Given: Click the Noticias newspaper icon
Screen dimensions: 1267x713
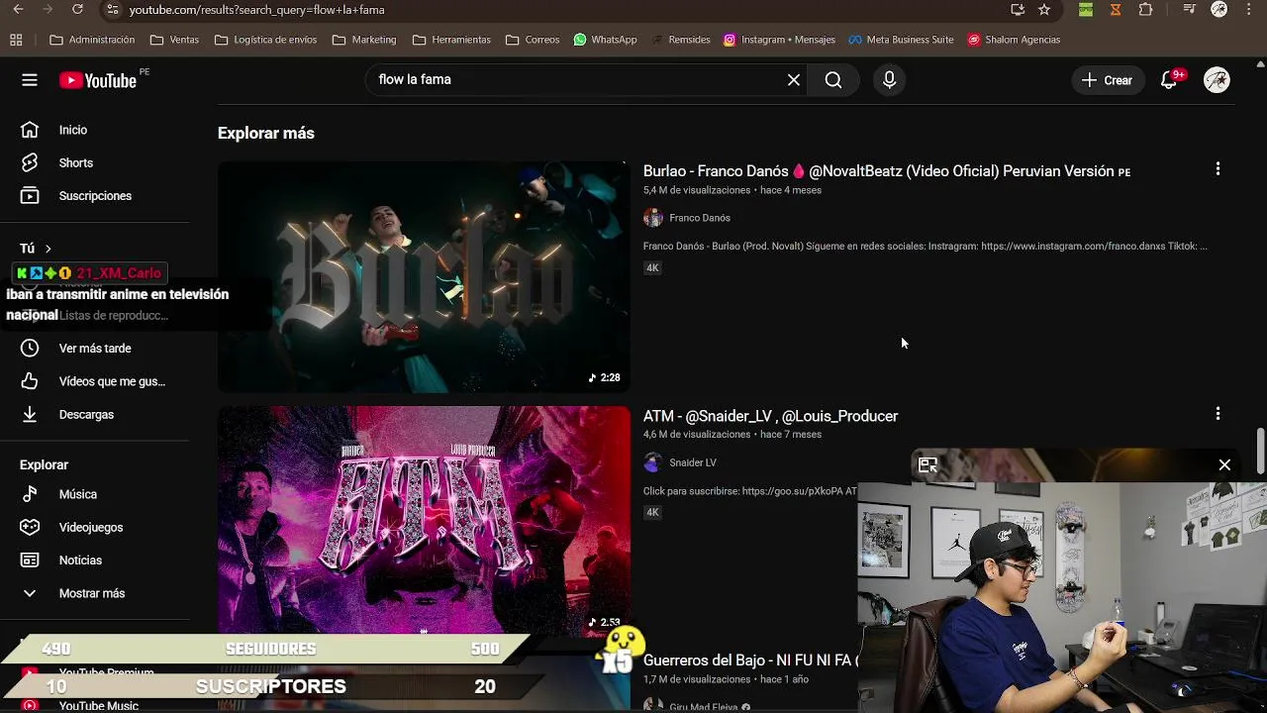Looking at the screenshot, I should (30, 560).
